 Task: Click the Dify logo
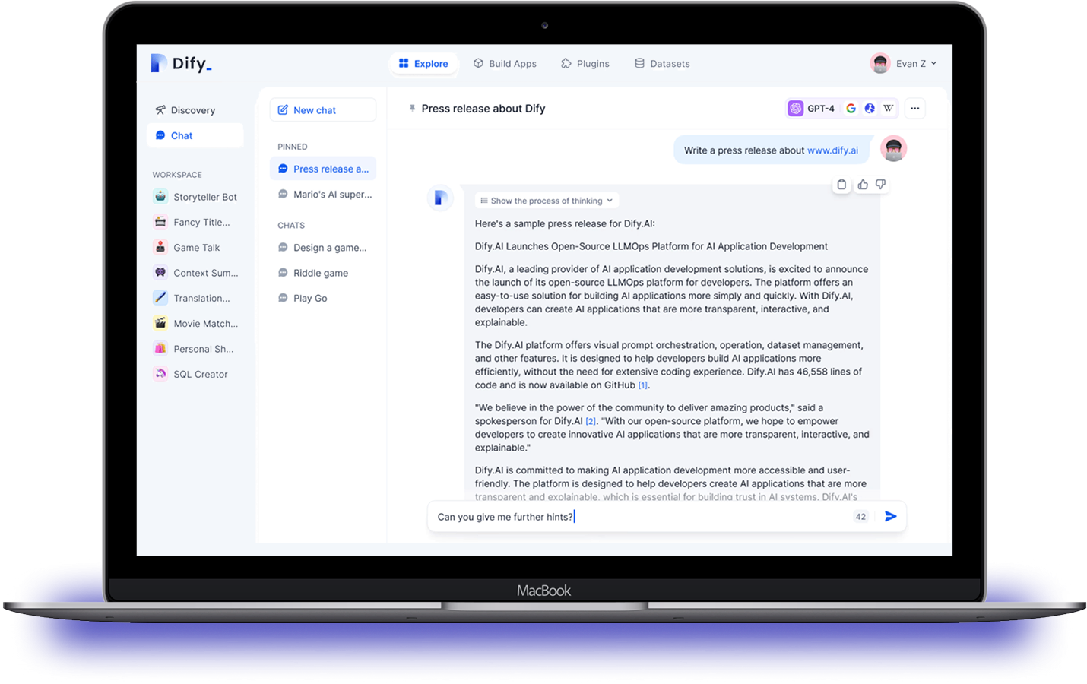pyautogui.click(x=181, y=63)
